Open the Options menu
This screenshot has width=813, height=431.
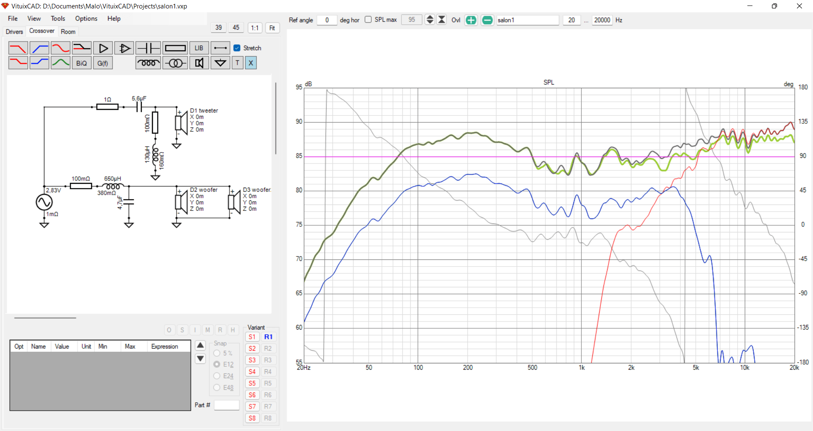click(86, 19)
